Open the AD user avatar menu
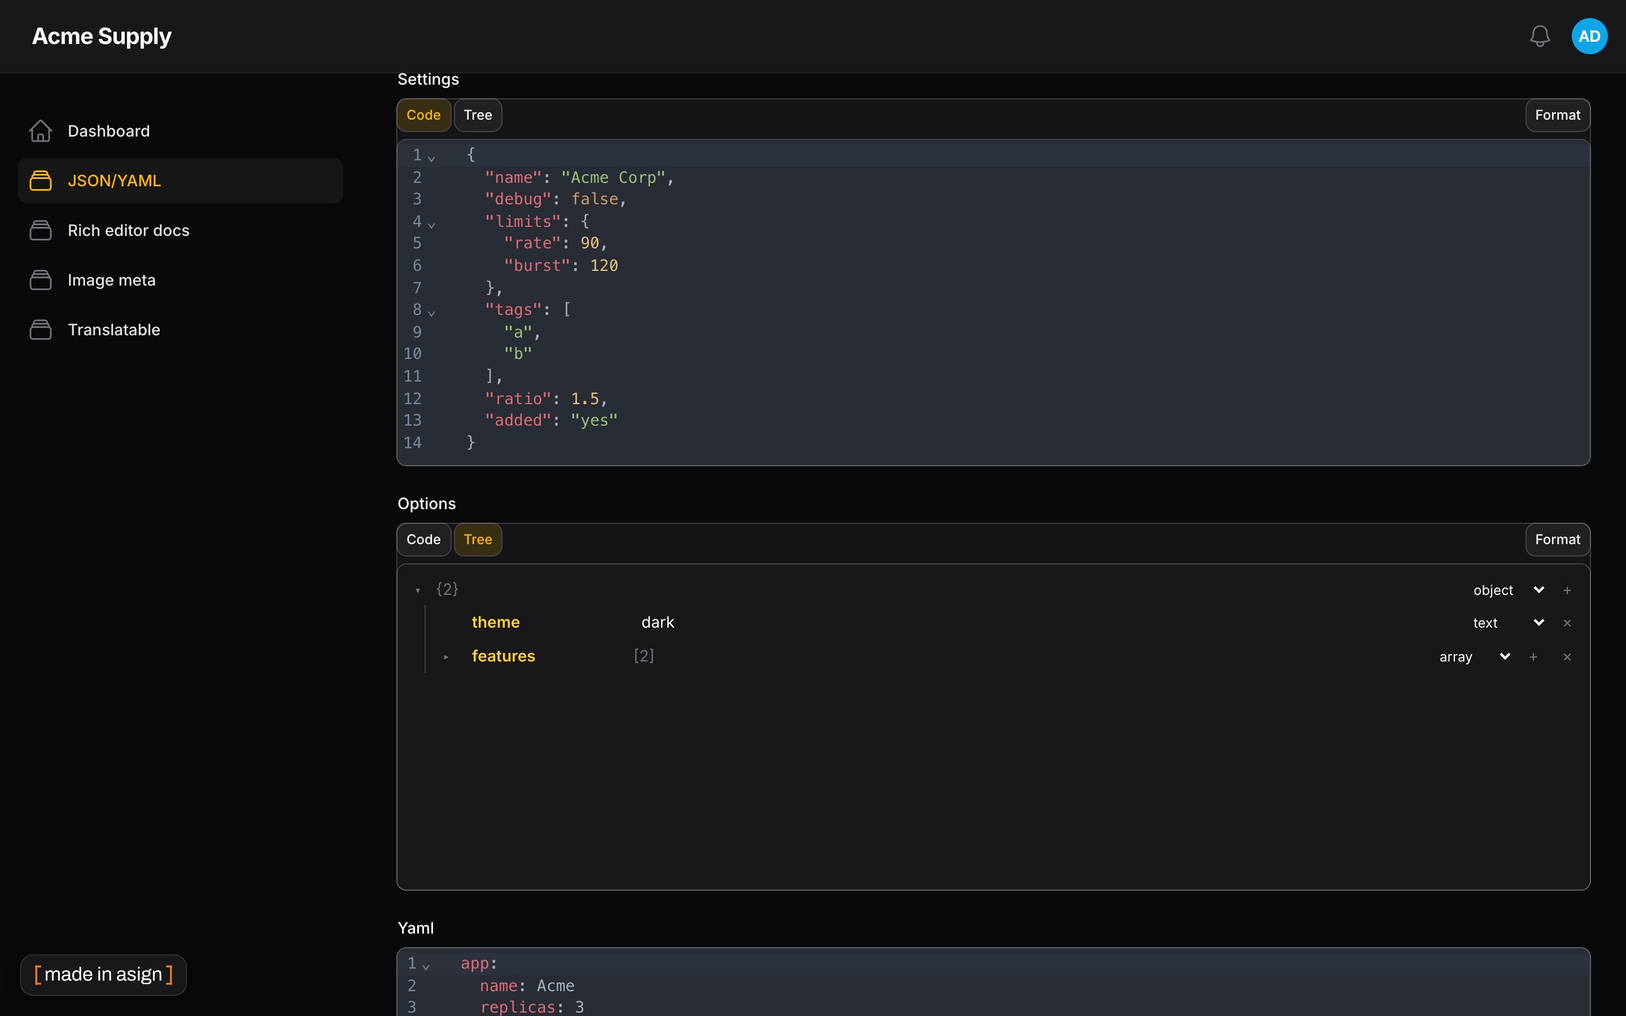Viewport: 1626px width, 1016px height. [x=1589, y=36]
